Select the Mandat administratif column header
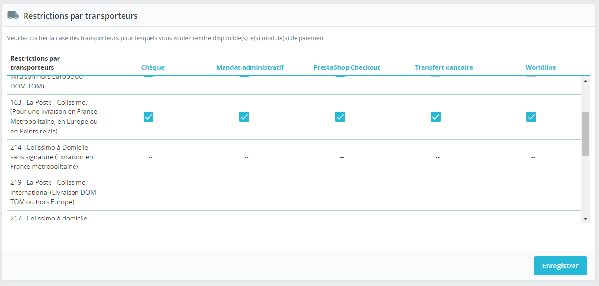 pos(250,67)
